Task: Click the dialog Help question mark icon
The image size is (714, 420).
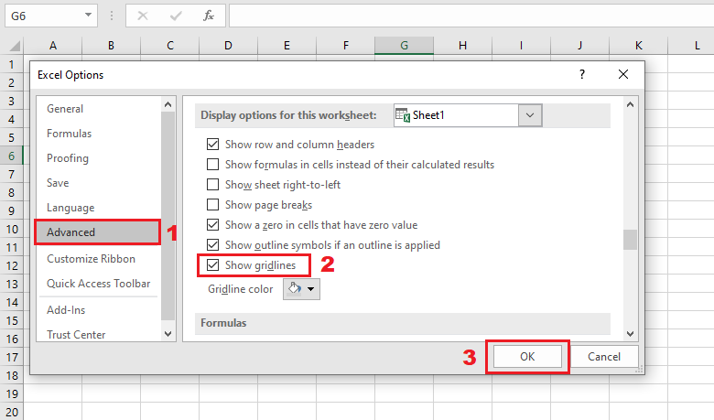Action: 583,74
